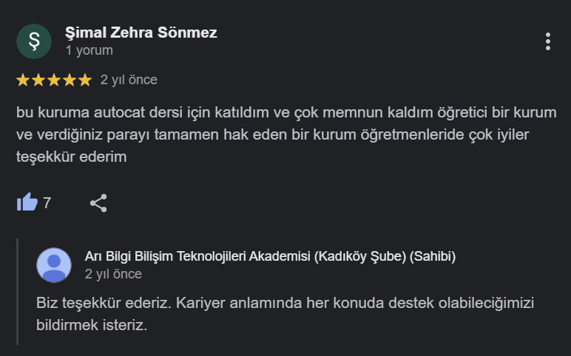Click the first yellow rating star
The height and width of the screenshot is (356, 571).
pyautogui.click(x=23, y=80)
